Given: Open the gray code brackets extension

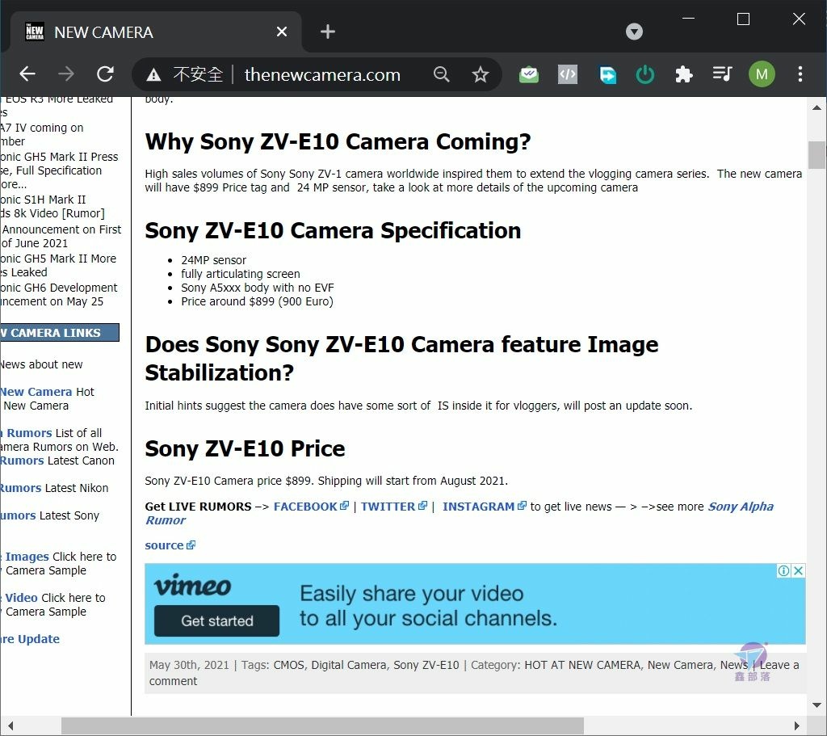Looking at the screenshot, I should pos(568,74).
